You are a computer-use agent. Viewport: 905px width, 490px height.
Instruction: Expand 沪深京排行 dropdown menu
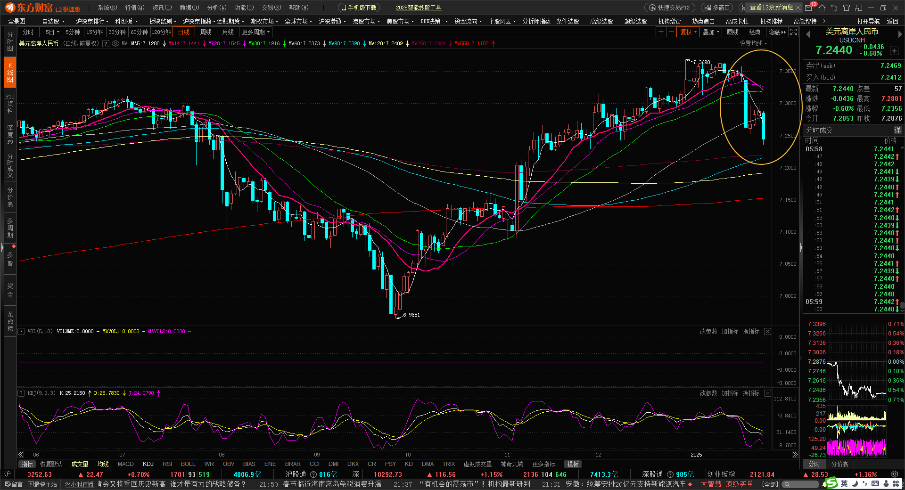coord(92,21)
